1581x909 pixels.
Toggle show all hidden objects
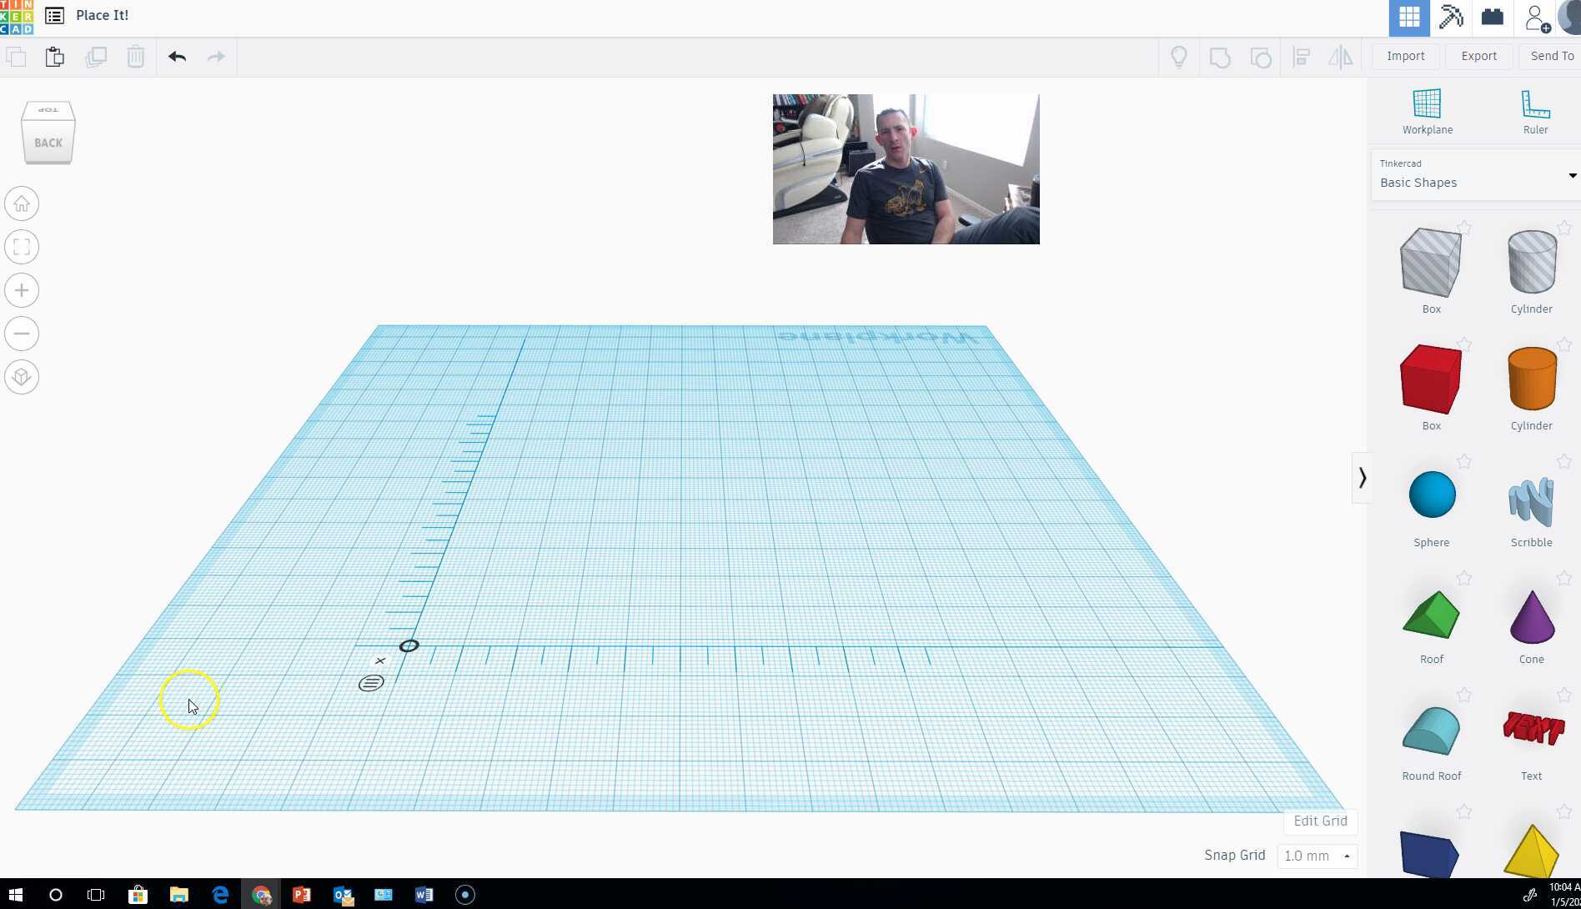[x=1179, y=57]
